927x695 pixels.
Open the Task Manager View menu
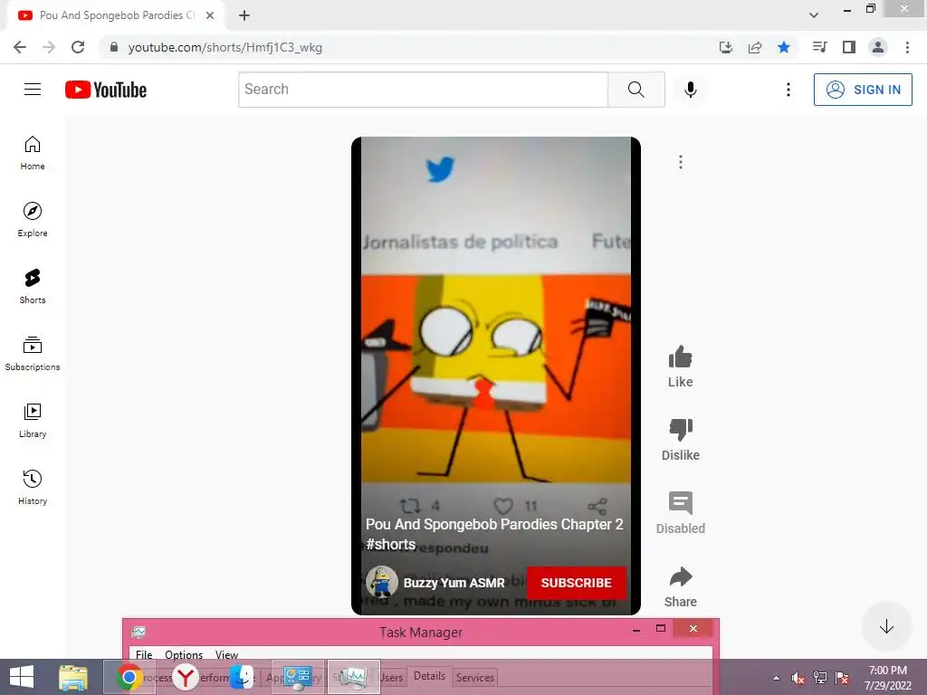pyautogui.click(x=226, y=654)
